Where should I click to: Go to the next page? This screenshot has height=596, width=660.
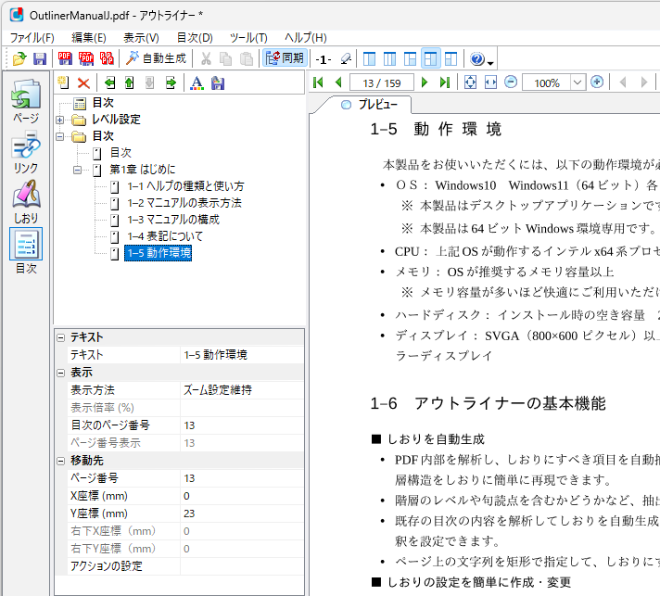click(x=425, y=82)
